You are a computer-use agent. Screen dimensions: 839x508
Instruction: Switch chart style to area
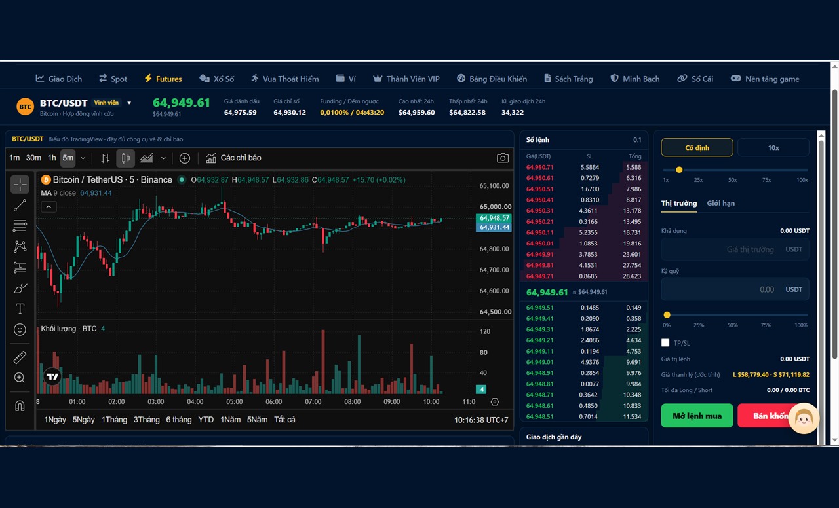[147, 158]
